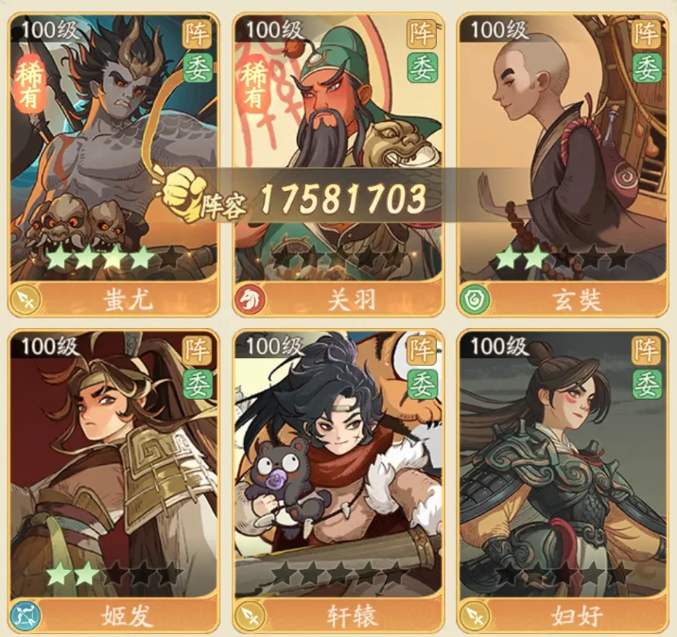Toggle the green 委 tag on 妇好 card
Image resolution: width=677 pixels, height=637 pixels.
(x=647, y=384)
